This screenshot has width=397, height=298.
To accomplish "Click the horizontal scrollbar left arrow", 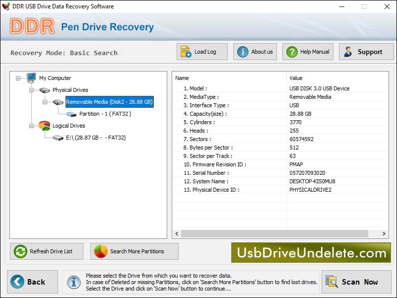I will pos(177,233).
